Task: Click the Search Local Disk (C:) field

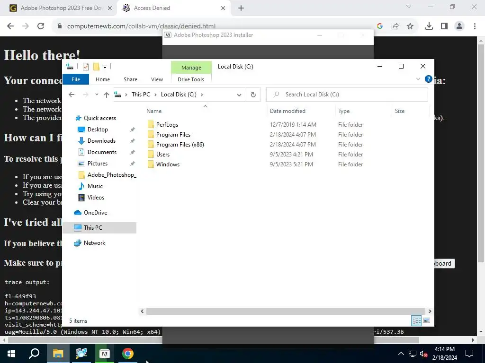Action: [347, 95]
